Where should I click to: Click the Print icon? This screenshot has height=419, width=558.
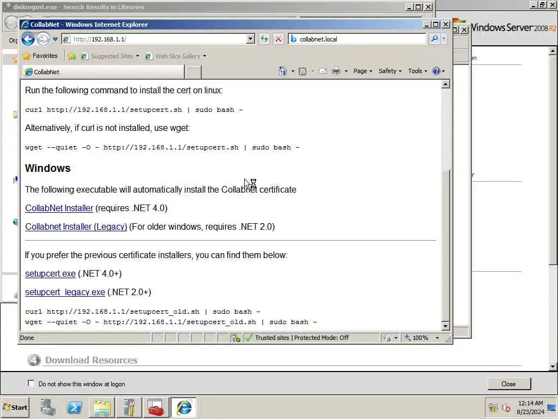(336, 71)
